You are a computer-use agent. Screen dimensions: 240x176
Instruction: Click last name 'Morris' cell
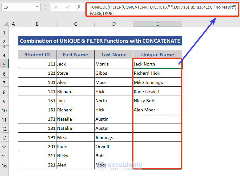114,64
